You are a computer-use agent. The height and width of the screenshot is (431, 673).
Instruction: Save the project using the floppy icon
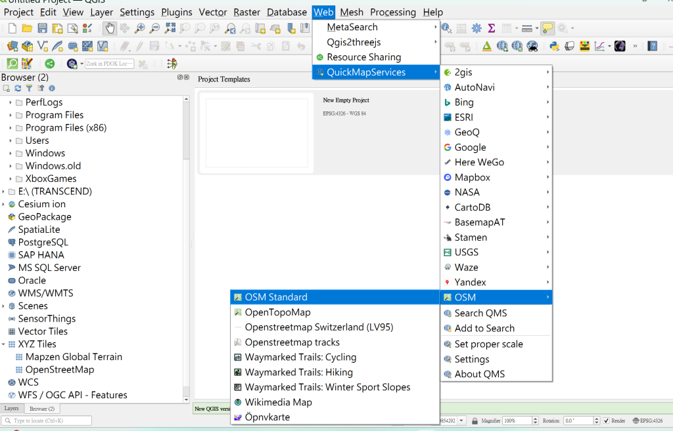tap(42, 28)
